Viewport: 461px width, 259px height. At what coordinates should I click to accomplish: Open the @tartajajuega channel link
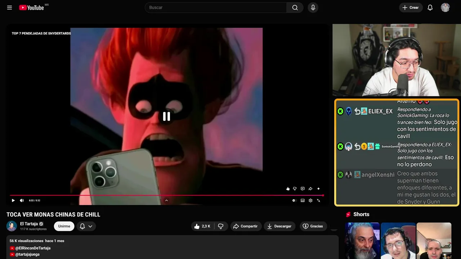[27, 254]
